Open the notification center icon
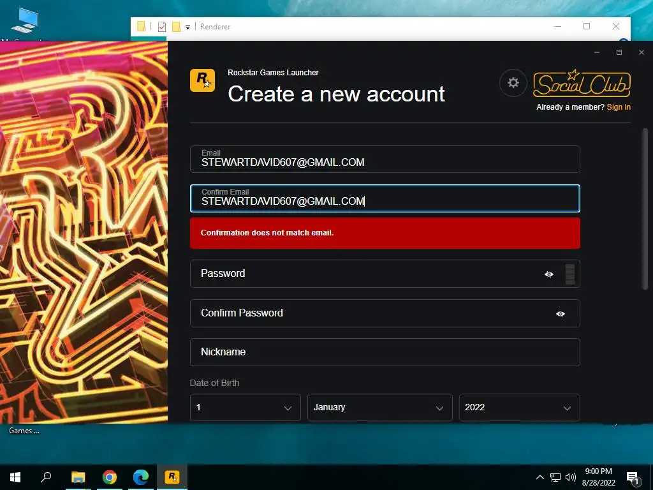Viewport: 653px width, 490px height. [x=633, y=478]
